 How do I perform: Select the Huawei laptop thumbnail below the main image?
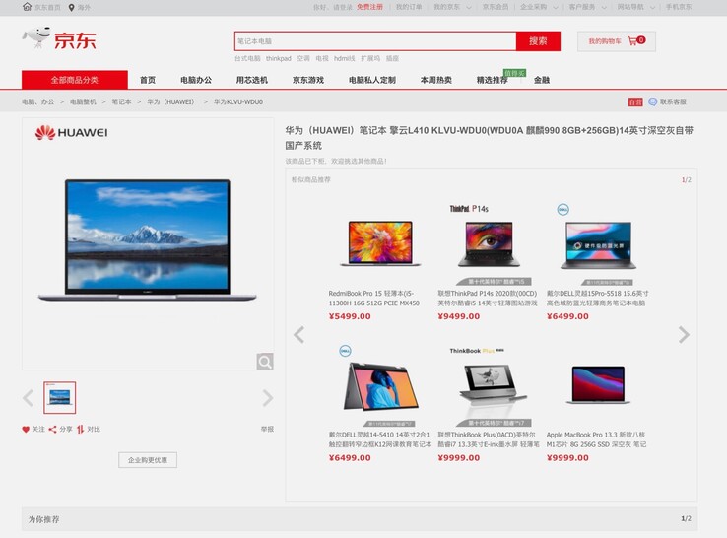60,397
